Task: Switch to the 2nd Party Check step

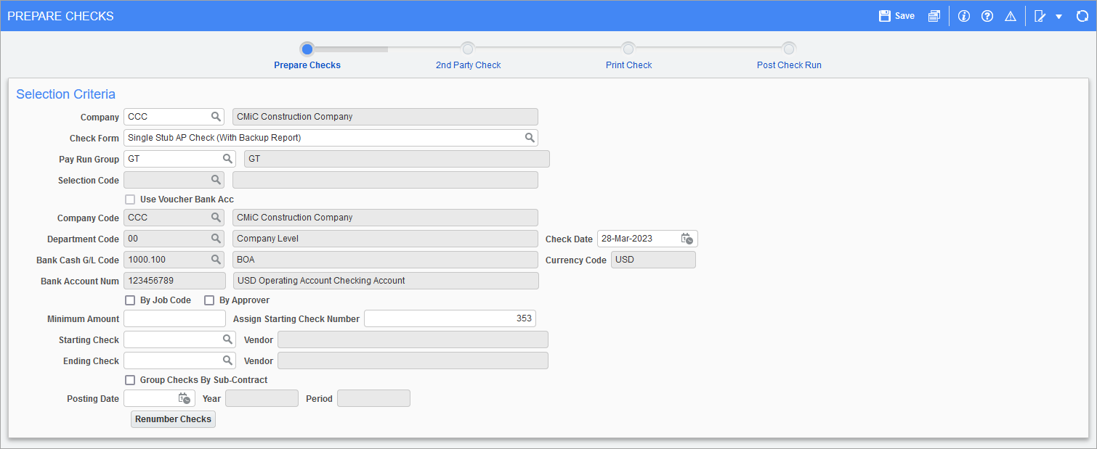Action: point(468,65)
